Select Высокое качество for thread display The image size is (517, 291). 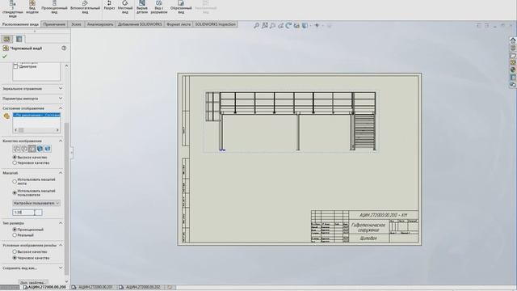coord(15,251)
